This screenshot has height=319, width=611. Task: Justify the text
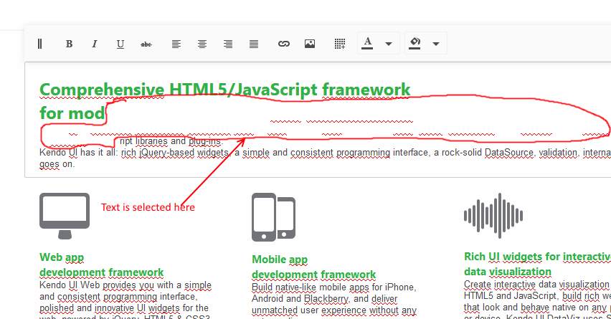point(254,44)
